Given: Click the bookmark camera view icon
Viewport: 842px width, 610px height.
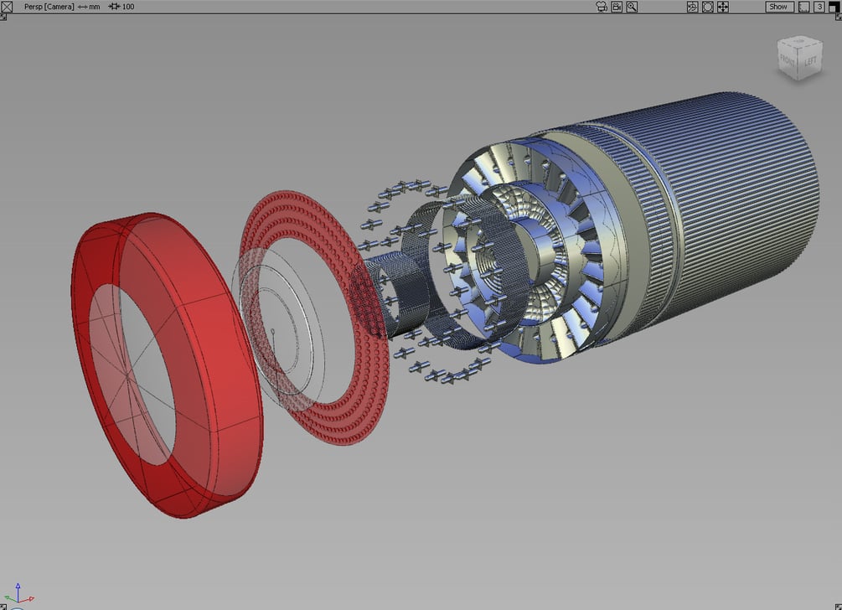Looking at the screenshot, I should pos(617,7).
